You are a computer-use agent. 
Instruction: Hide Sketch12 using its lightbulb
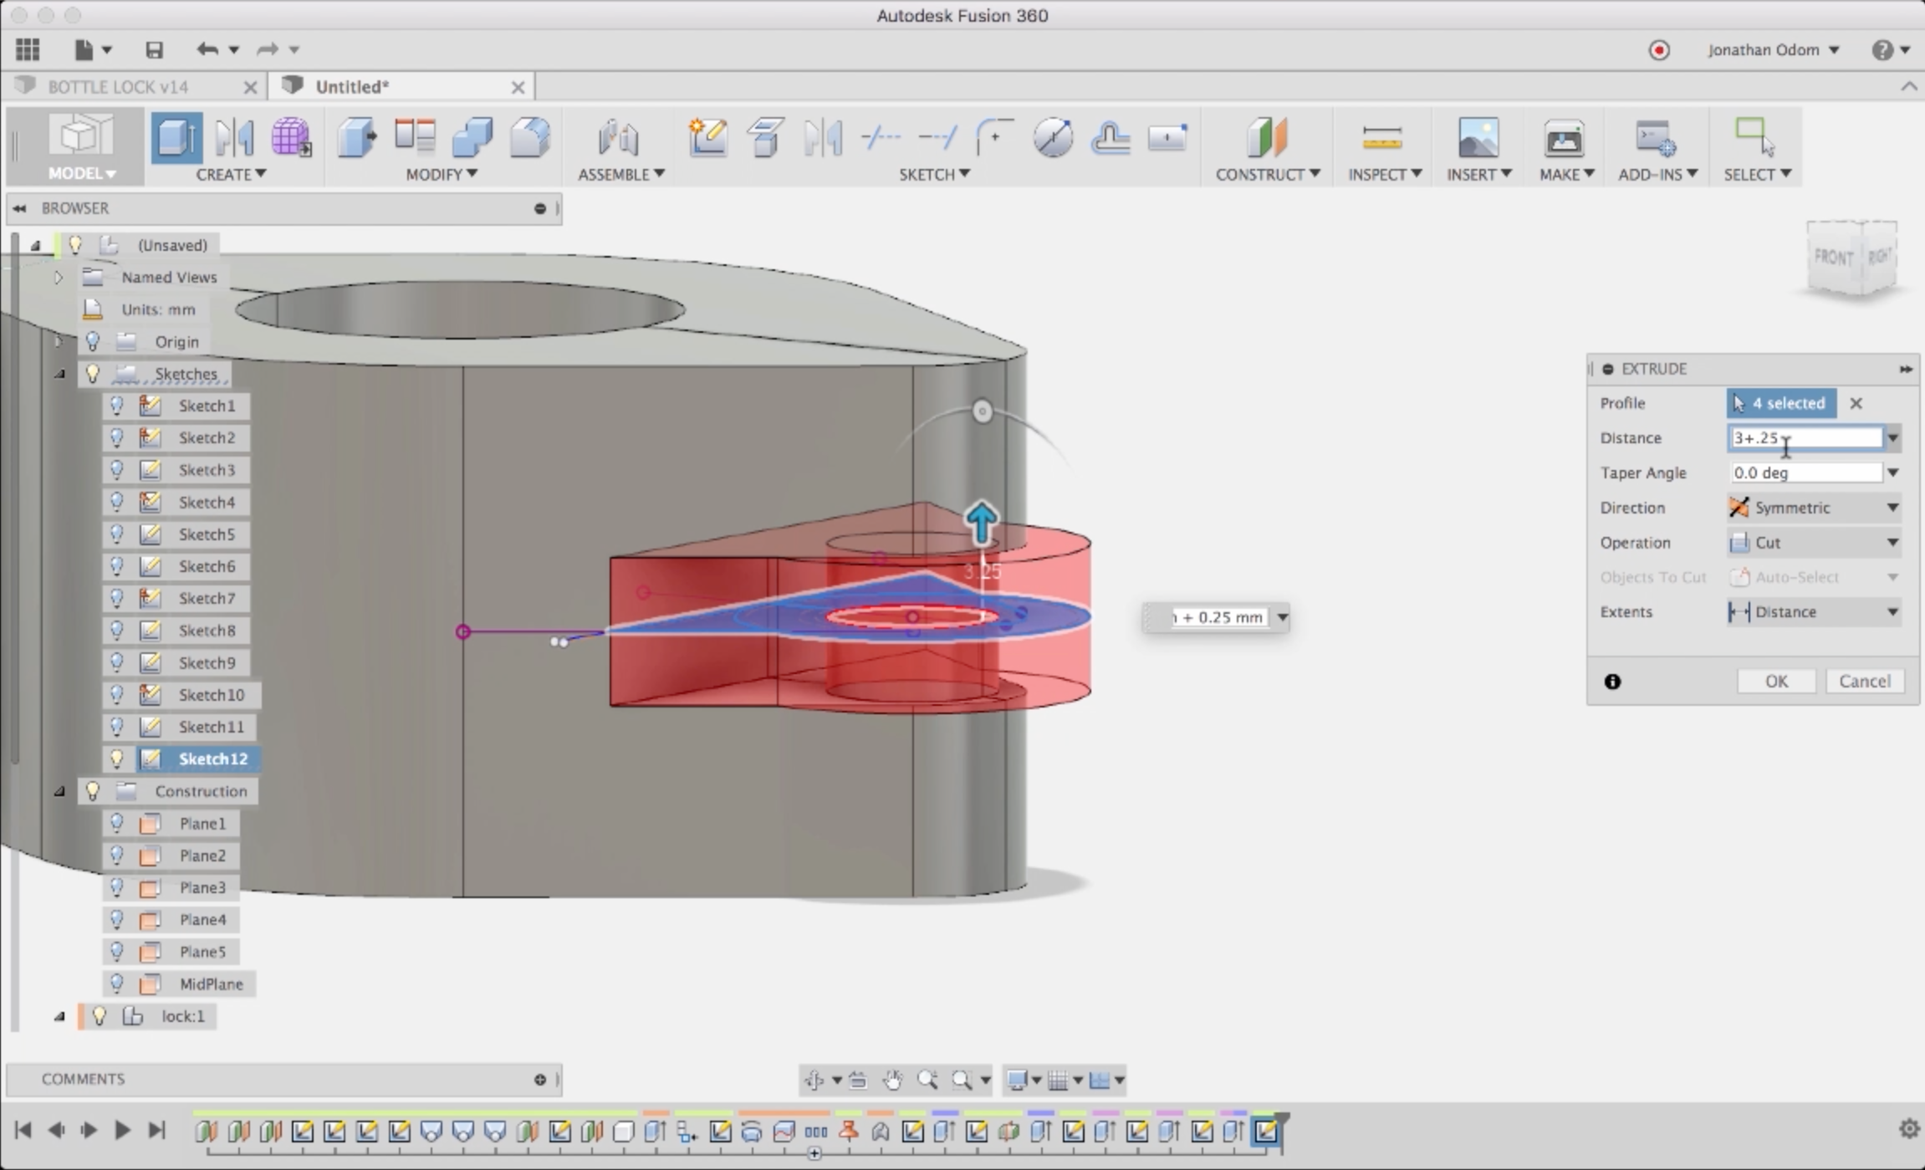pyautogui.click(x=117, y=759)
